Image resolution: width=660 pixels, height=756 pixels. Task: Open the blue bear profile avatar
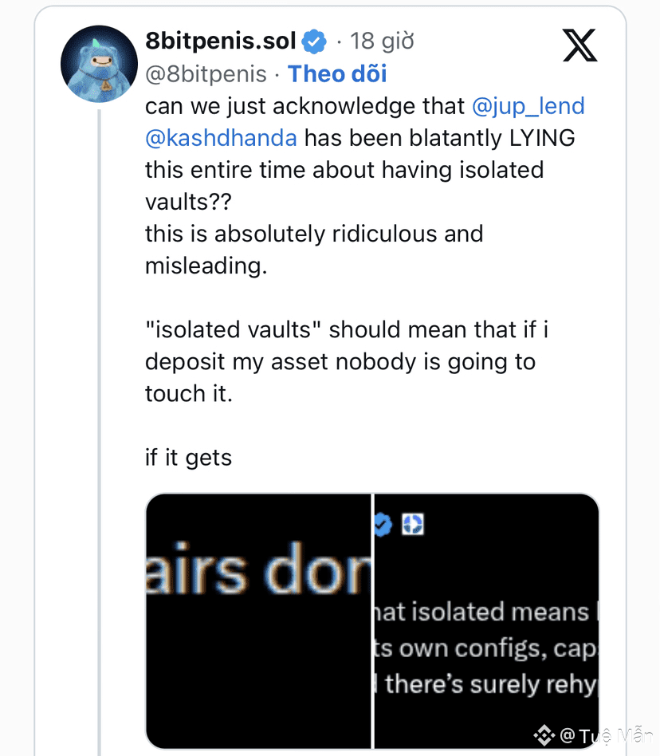pos(100,64)
